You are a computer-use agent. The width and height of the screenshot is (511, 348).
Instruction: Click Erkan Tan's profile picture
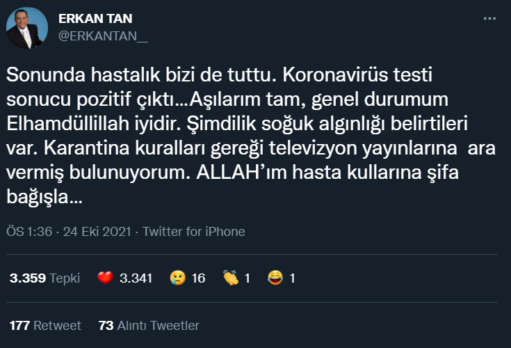(27, 28)
